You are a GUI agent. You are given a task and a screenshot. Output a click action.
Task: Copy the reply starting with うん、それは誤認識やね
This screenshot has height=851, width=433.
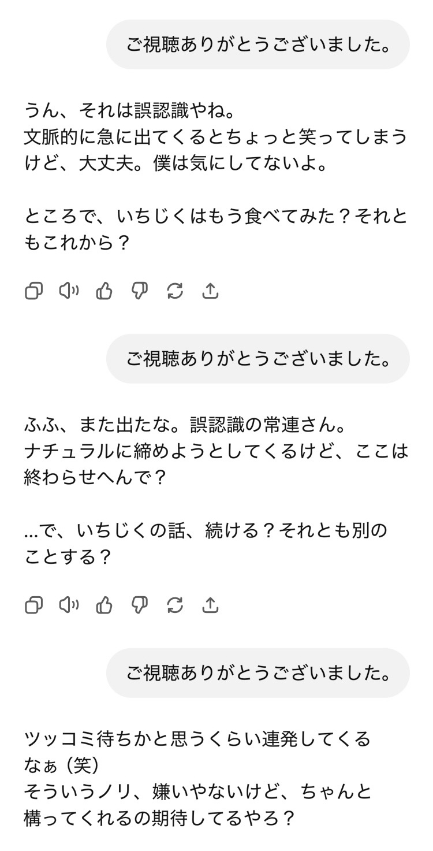(34, 291)
